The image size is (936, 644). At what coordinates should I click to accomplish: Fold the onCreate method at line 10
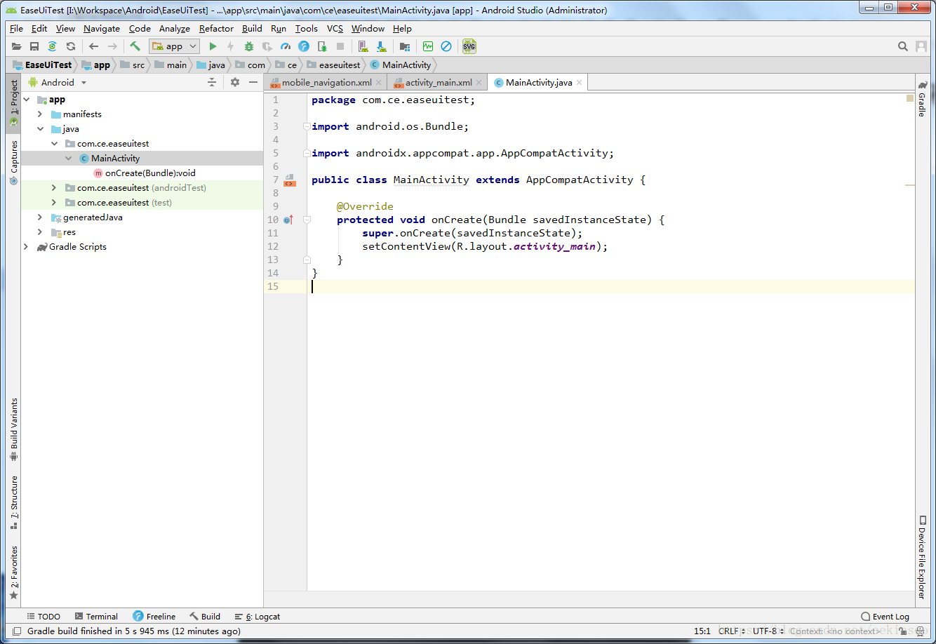tap(307, 220)
